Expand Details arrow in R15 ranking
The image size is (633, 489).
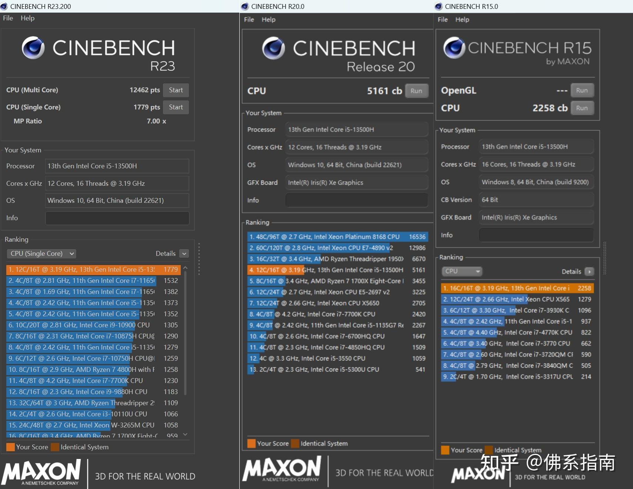[589, 271]
